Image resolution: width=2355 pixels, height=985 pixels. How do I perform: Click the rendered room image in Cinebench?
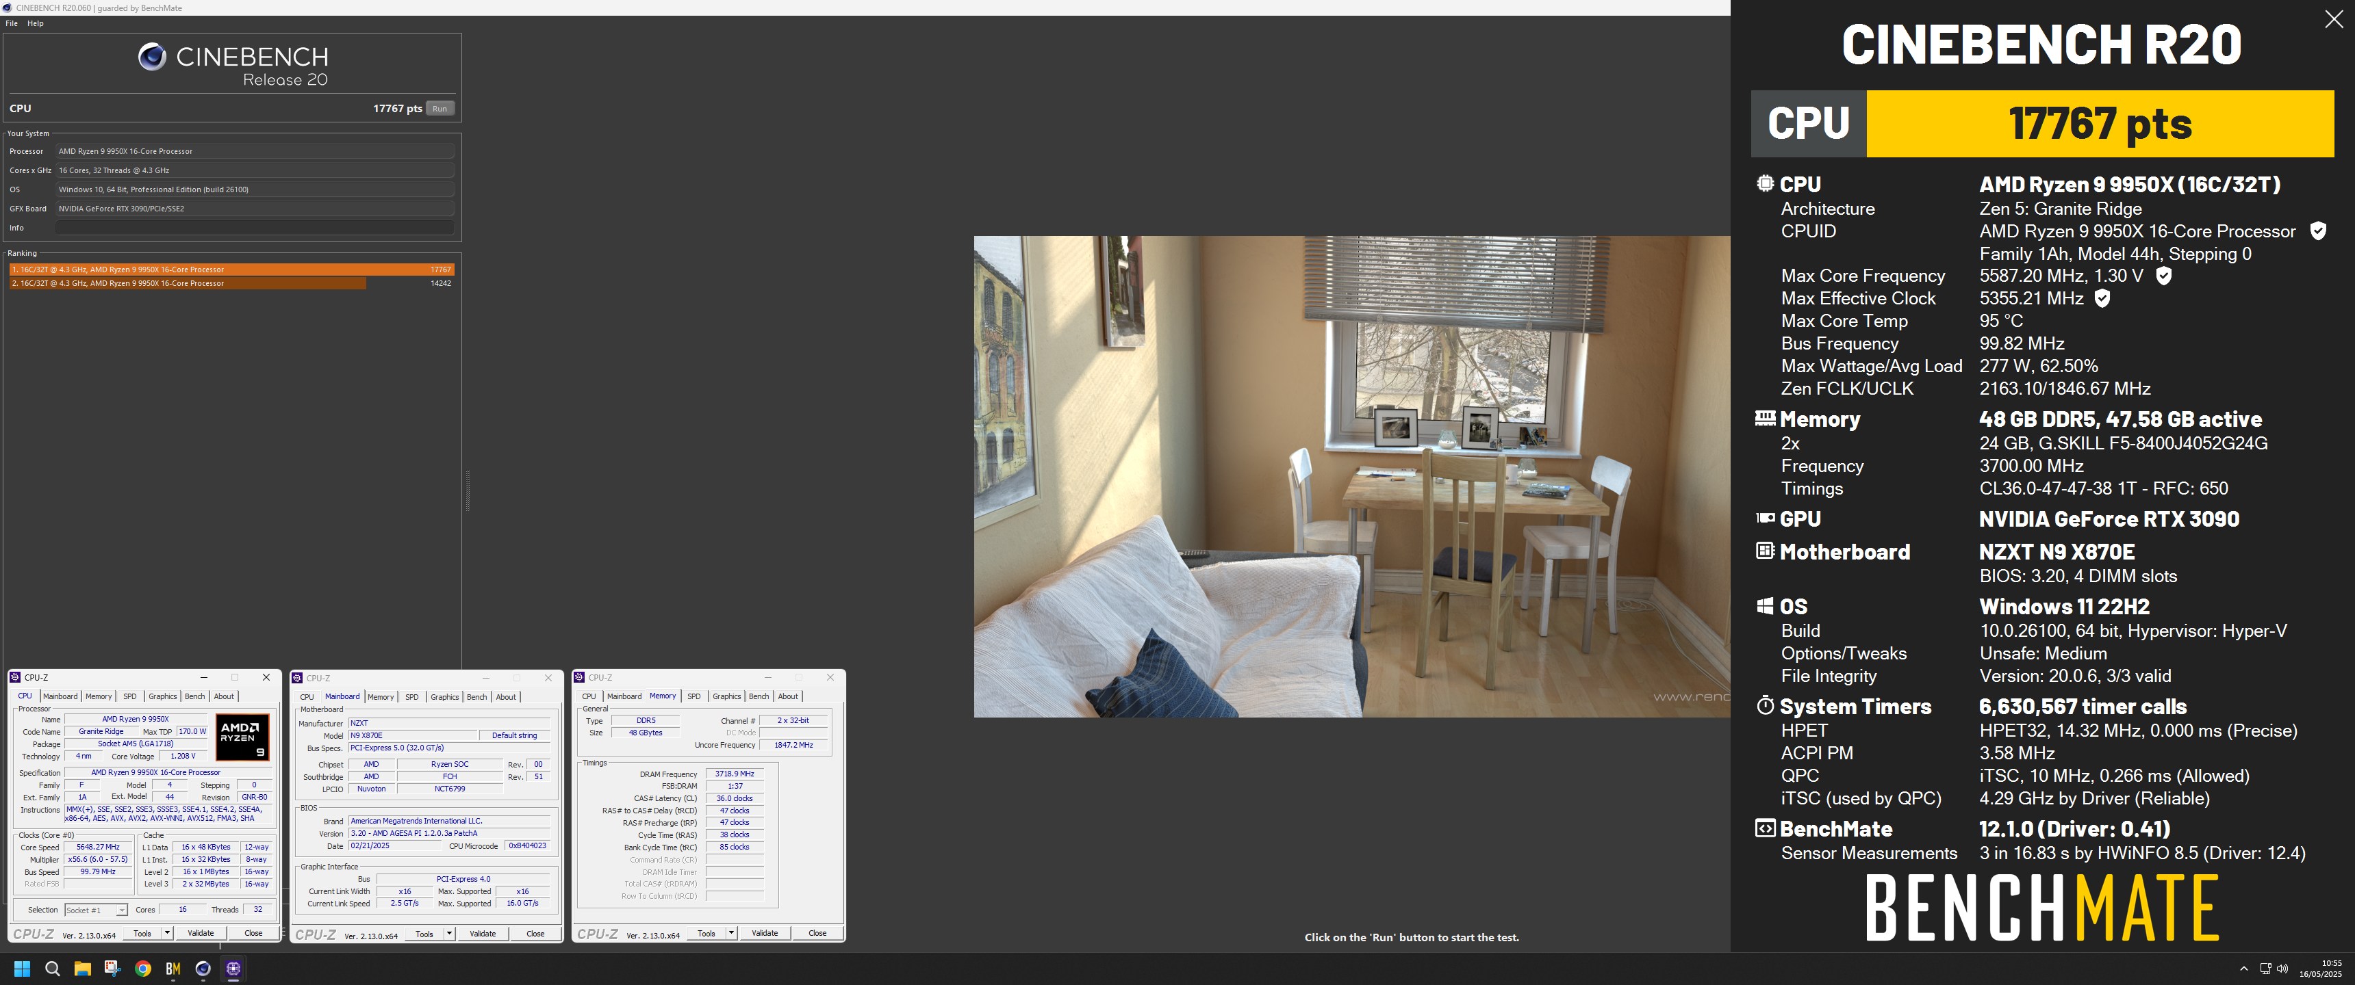tap(1351, 476)
